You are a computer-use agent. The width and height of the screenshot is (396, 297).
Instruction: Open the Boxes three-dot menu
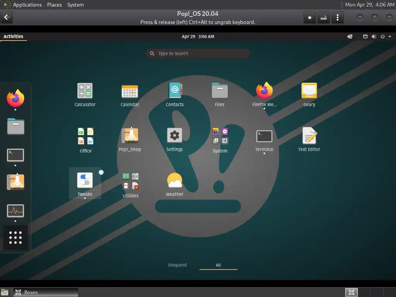[337, 17]
